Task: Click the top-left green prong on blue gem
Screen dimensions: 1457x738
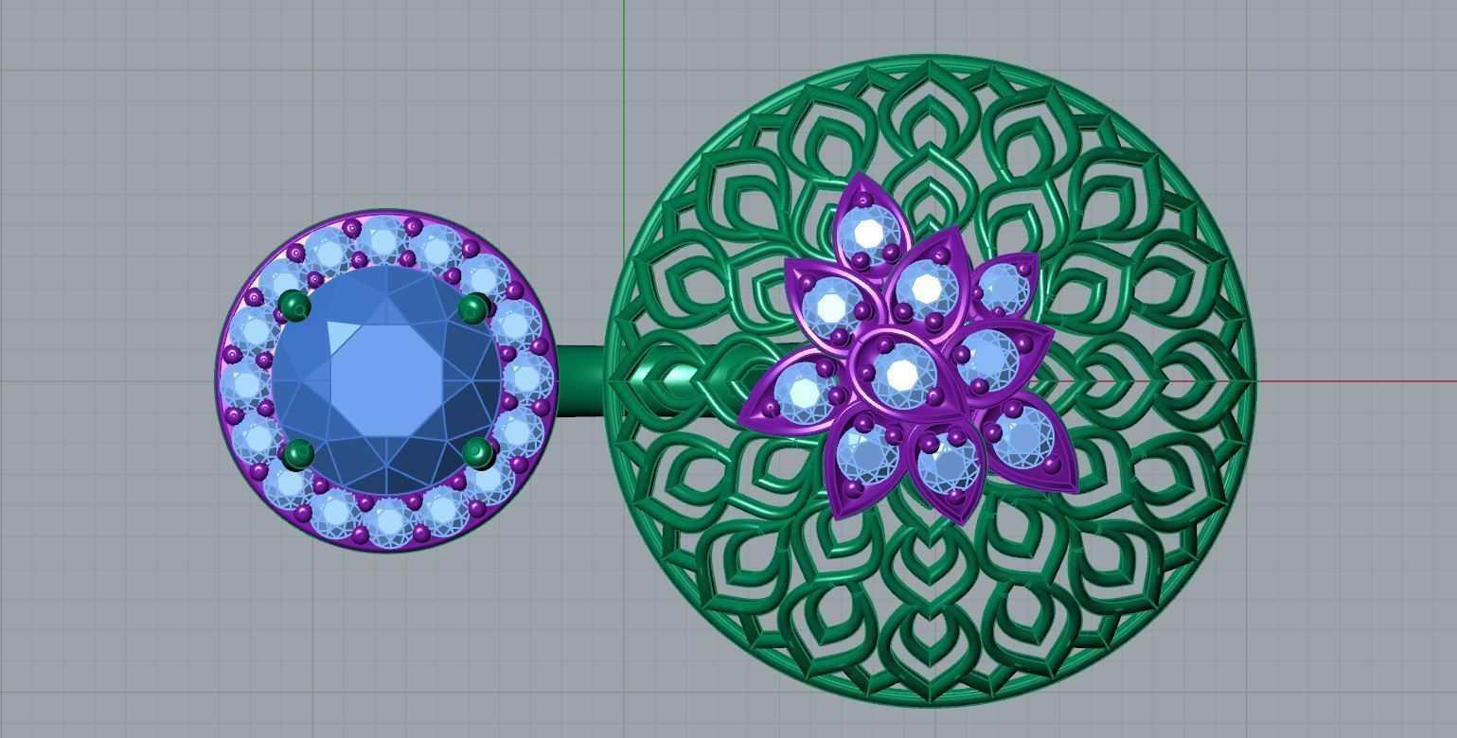Action: tap(295, 307)
